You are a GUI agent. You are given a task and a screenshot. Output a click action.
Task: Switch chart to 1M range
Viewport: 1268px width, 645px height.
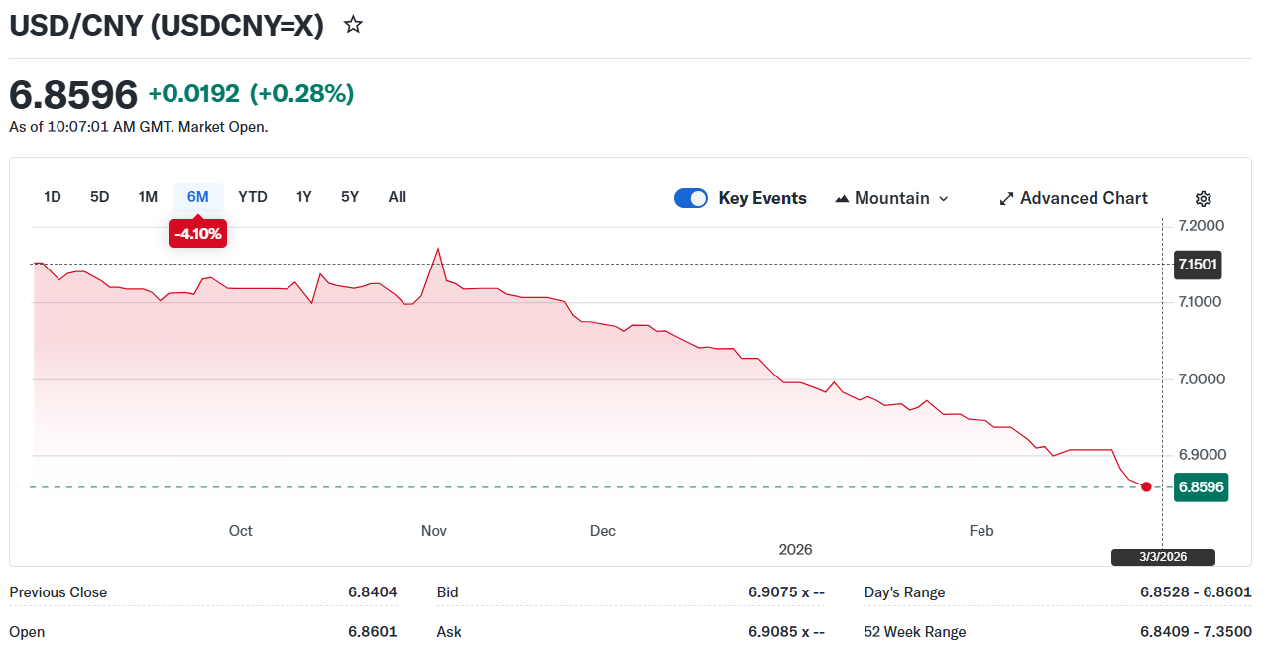[x=148, y=197]
